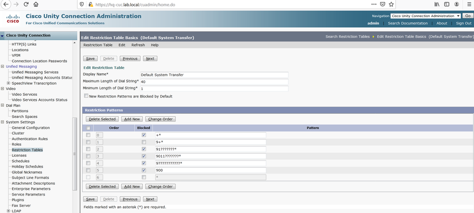Open the page actions three-dot menu
This screenshot has width=474, height=213.
(x=374, y=5)
